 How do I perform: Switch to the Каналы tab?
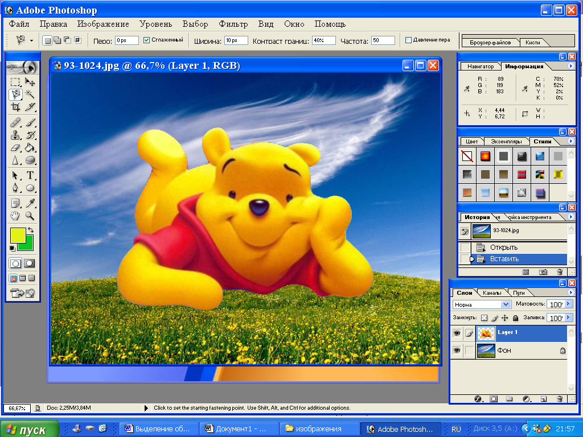tap(492, 293)
